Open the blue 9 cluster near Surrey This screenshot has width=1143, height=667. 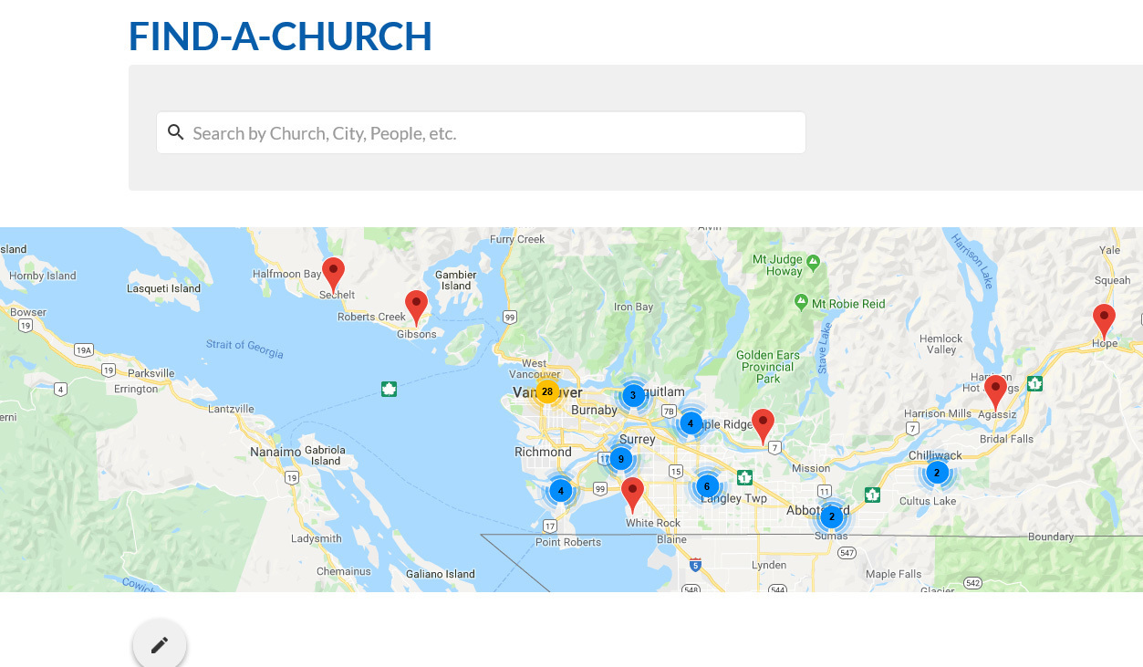620,458
